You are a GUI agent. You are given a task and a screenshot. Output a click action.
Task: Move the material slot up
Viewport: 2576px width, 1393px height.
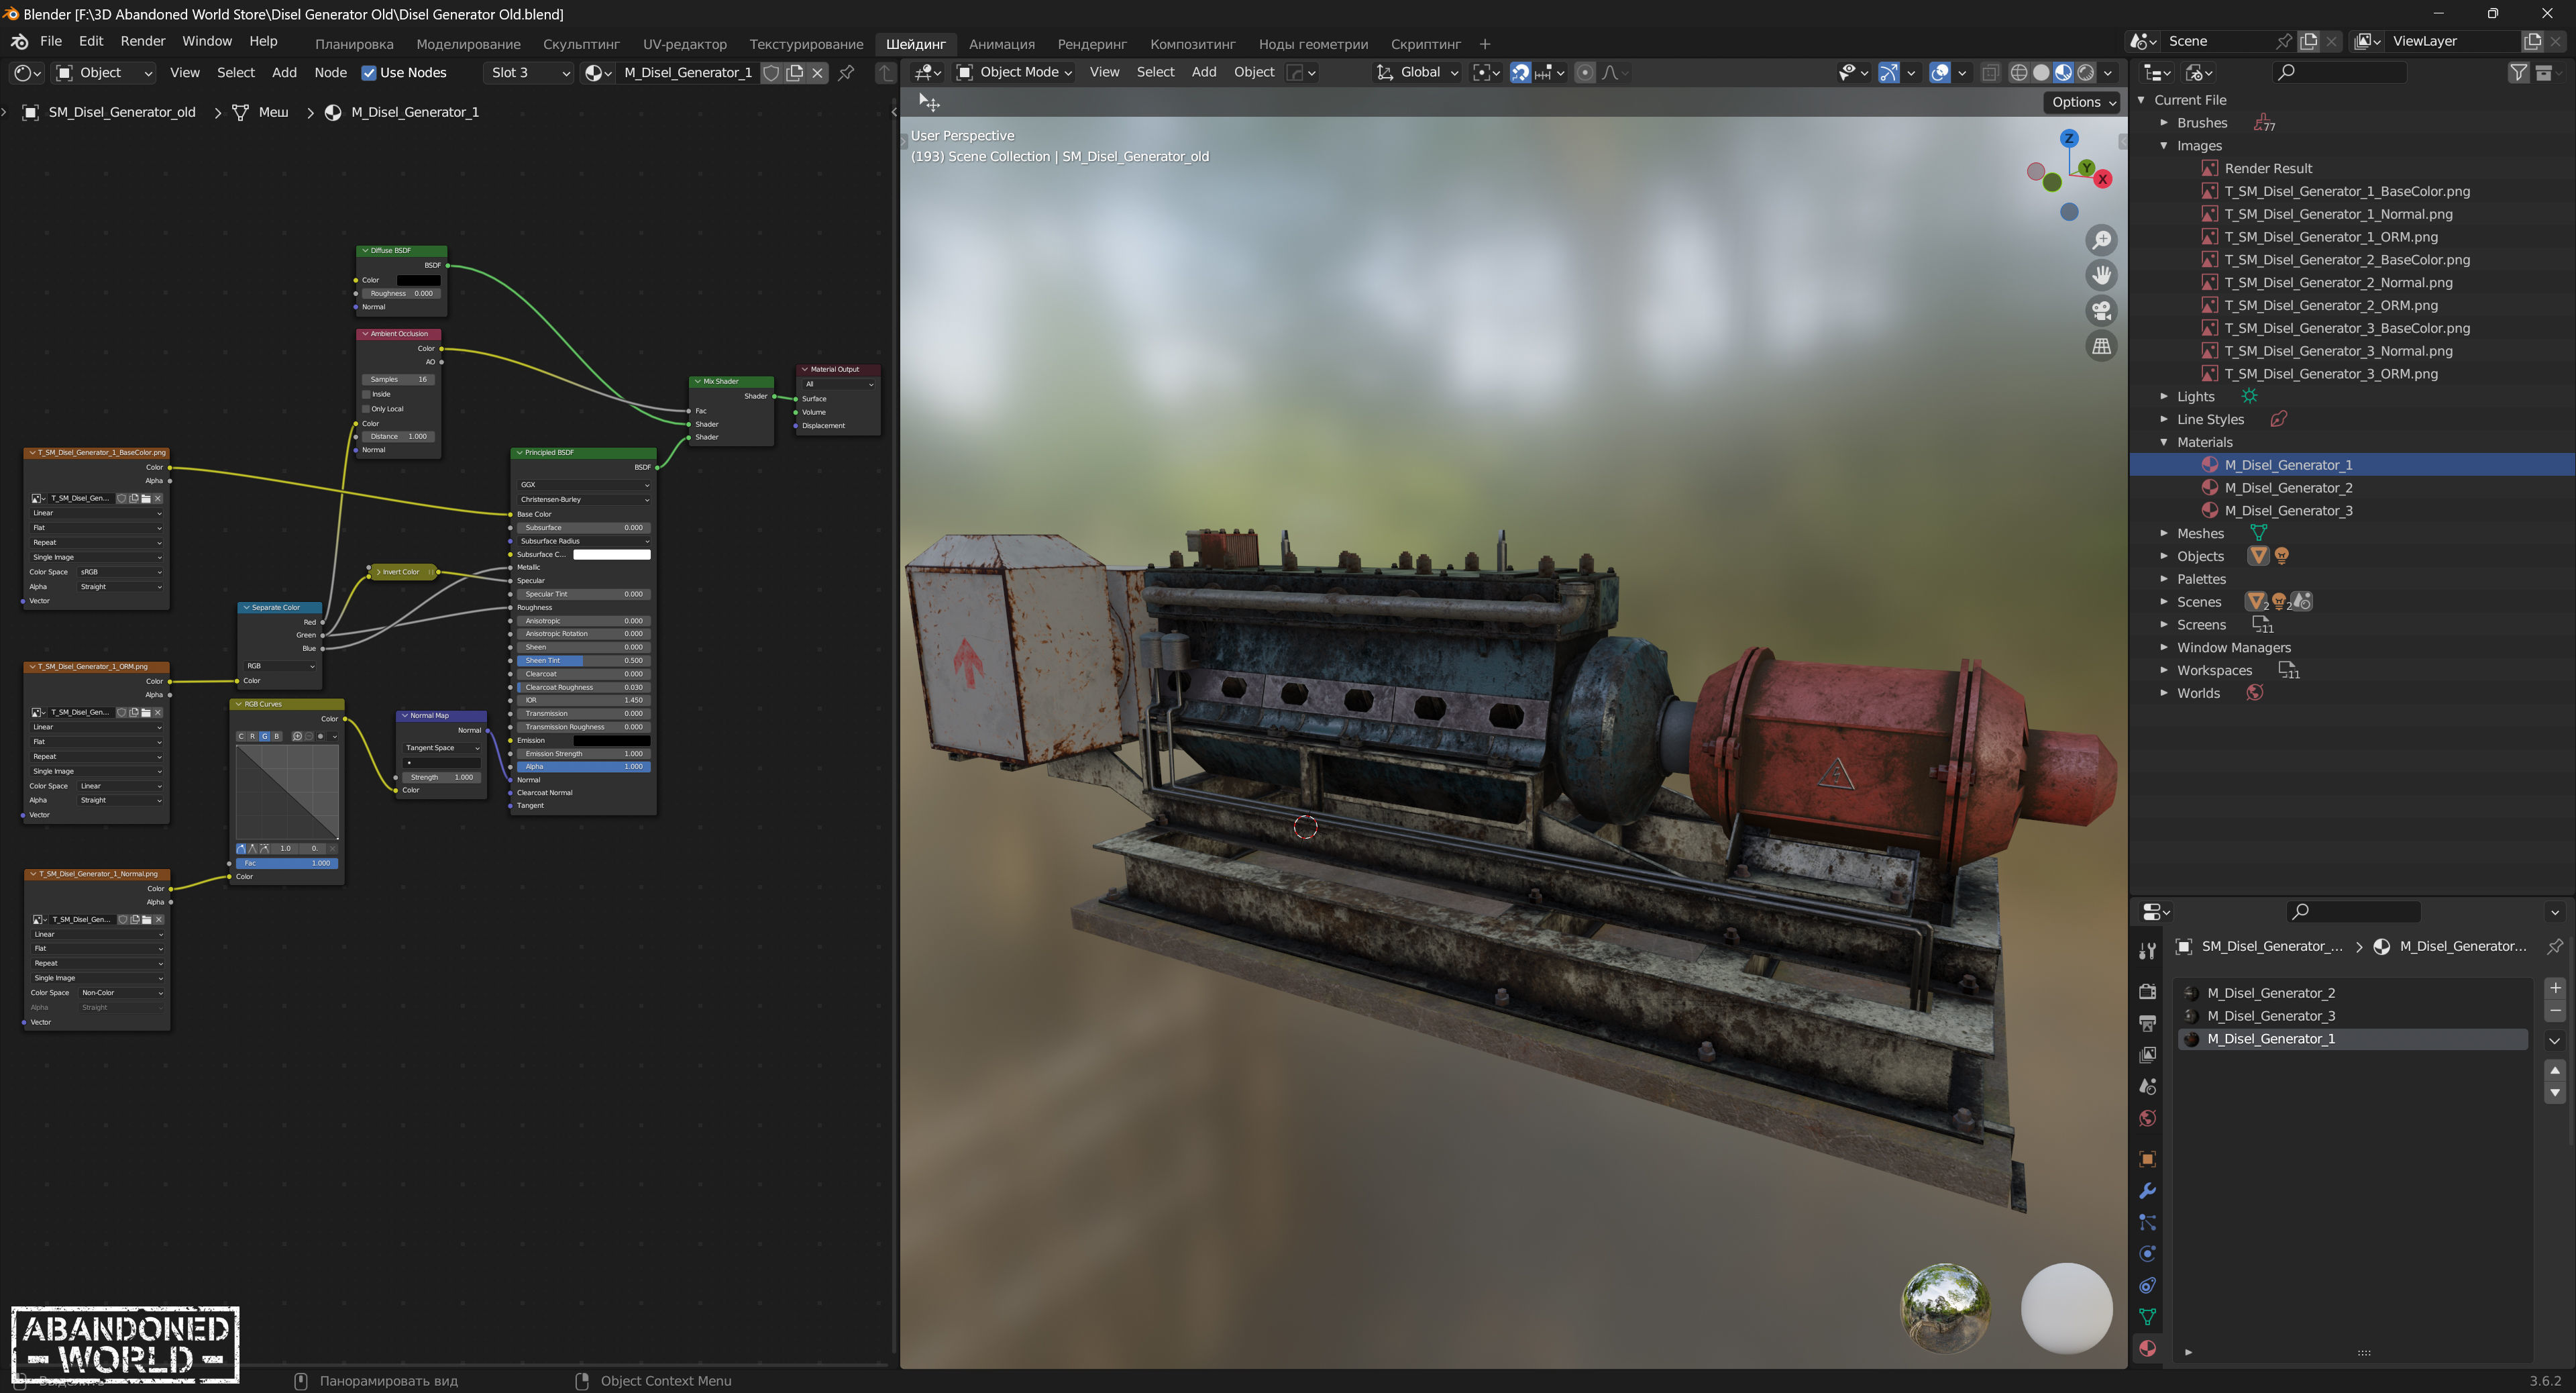[x=2555, y=1071]
